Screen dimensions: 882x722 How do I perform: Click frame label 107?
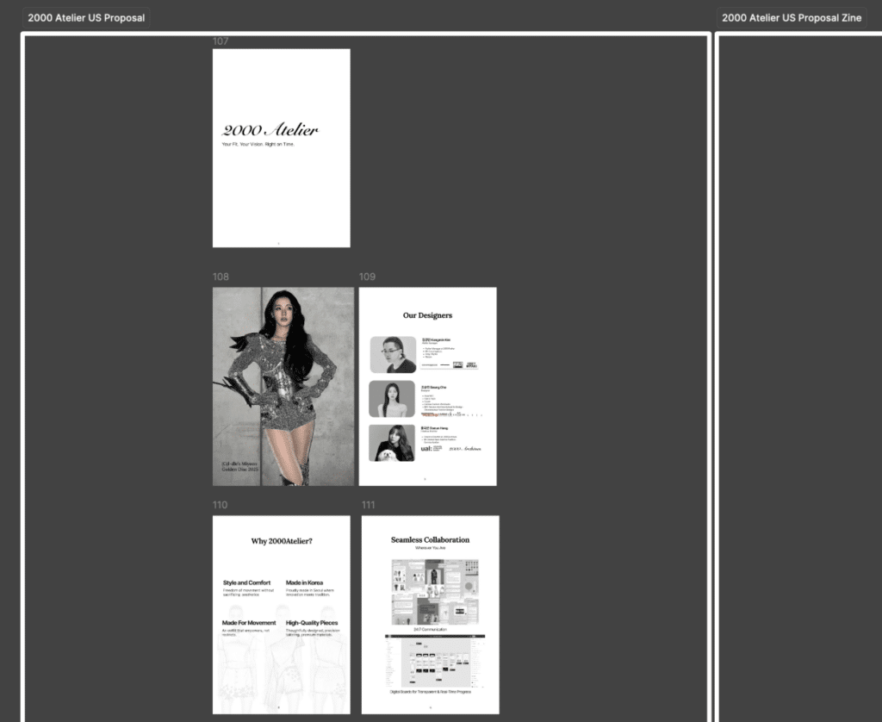[220, 41]
